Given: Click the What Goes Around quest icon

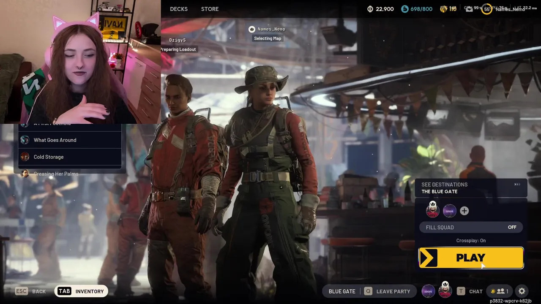Looking at the screenshot, I should 25,140.
